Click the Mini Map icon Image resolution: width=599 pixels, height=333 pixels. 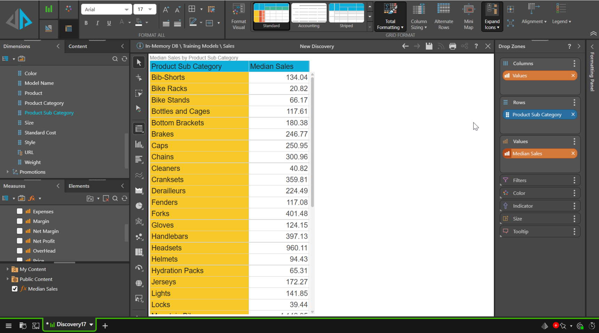[x=468, y=16]
